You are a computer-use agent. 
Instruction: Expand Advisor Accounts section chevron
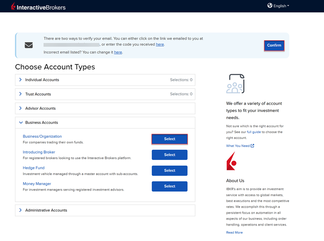tap(20, 108)
